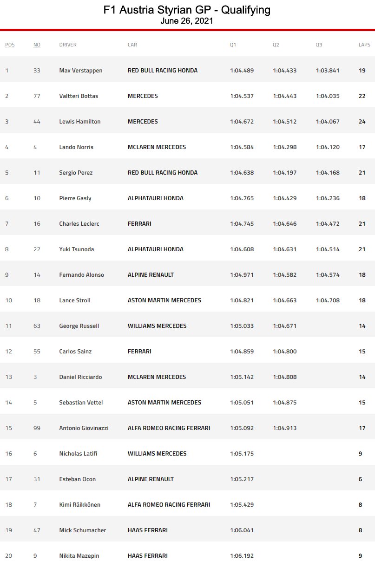Select Pierre Gasly's ALPHATAURI HONDA car cell

[x=156, y=198]
